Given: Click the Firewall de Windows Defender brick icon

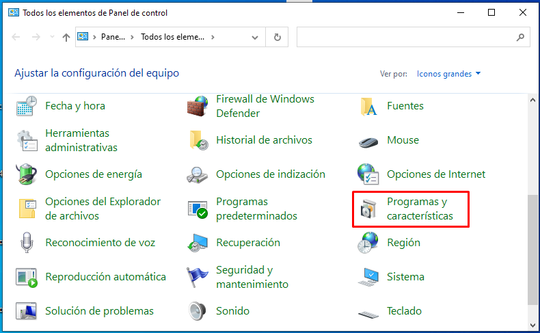Looking at the screenshot, I should [198, 106].
